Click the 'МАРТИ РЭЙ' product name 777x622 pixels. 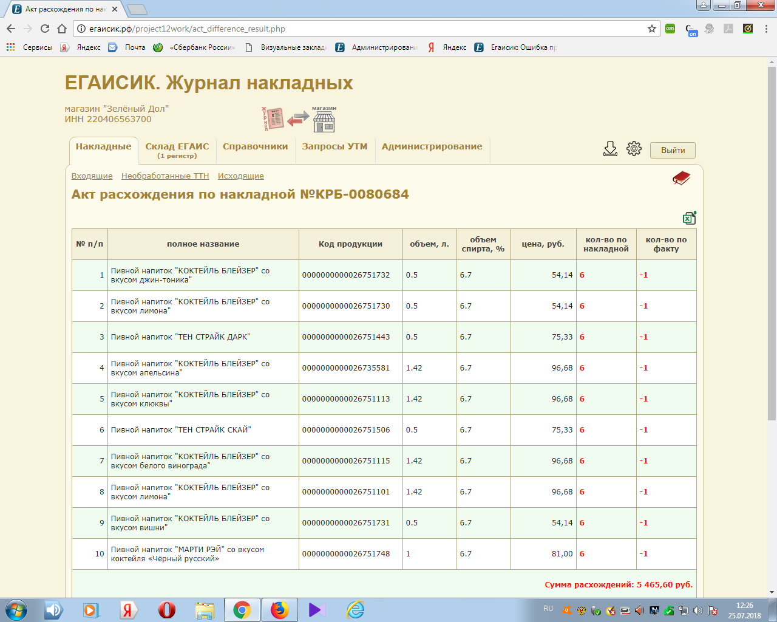tap(188, 554)
